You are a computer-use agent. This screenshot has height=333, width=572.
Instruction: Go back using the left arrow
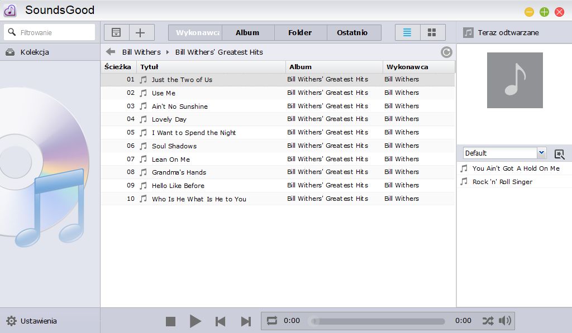click(x=111, y=52)
